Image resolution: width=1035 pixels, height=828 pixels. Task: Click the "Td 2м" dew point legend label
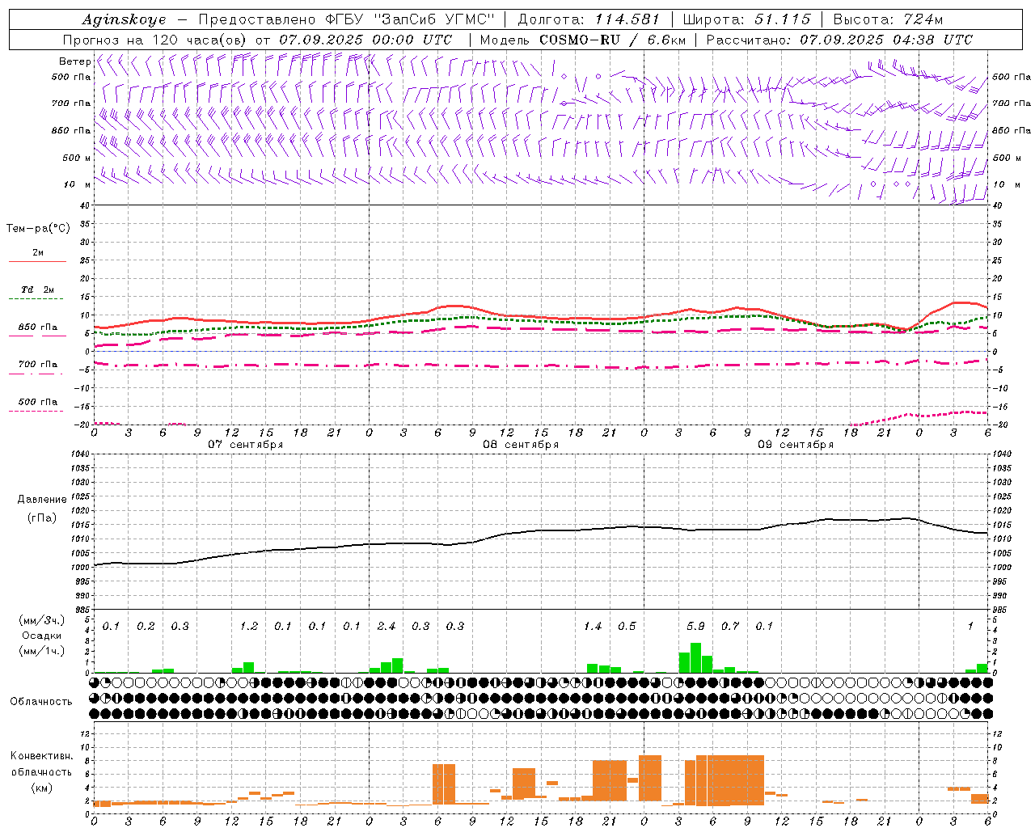tap(38, 289)
